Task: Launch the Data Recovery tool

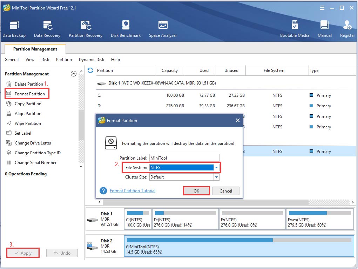Action: click(47, 29)
